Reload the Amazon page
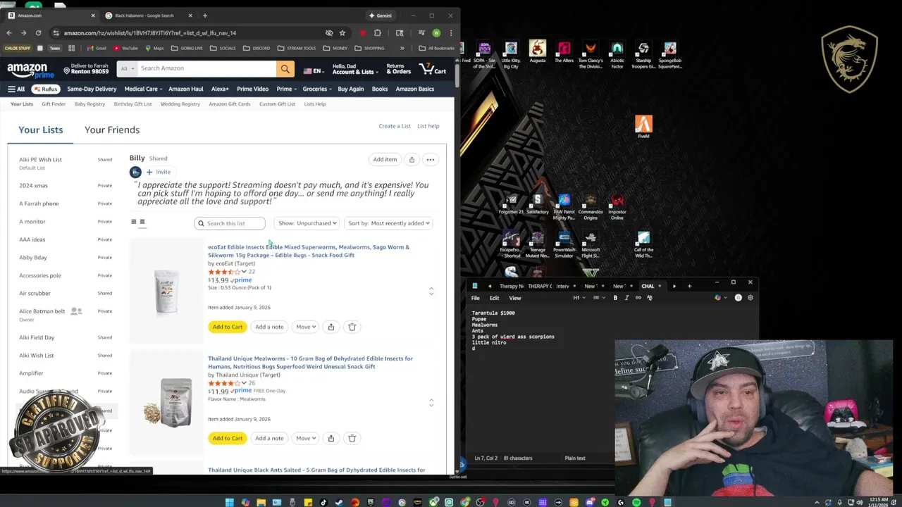The height and width of the screenshot is (507, 902). (38, 33)
